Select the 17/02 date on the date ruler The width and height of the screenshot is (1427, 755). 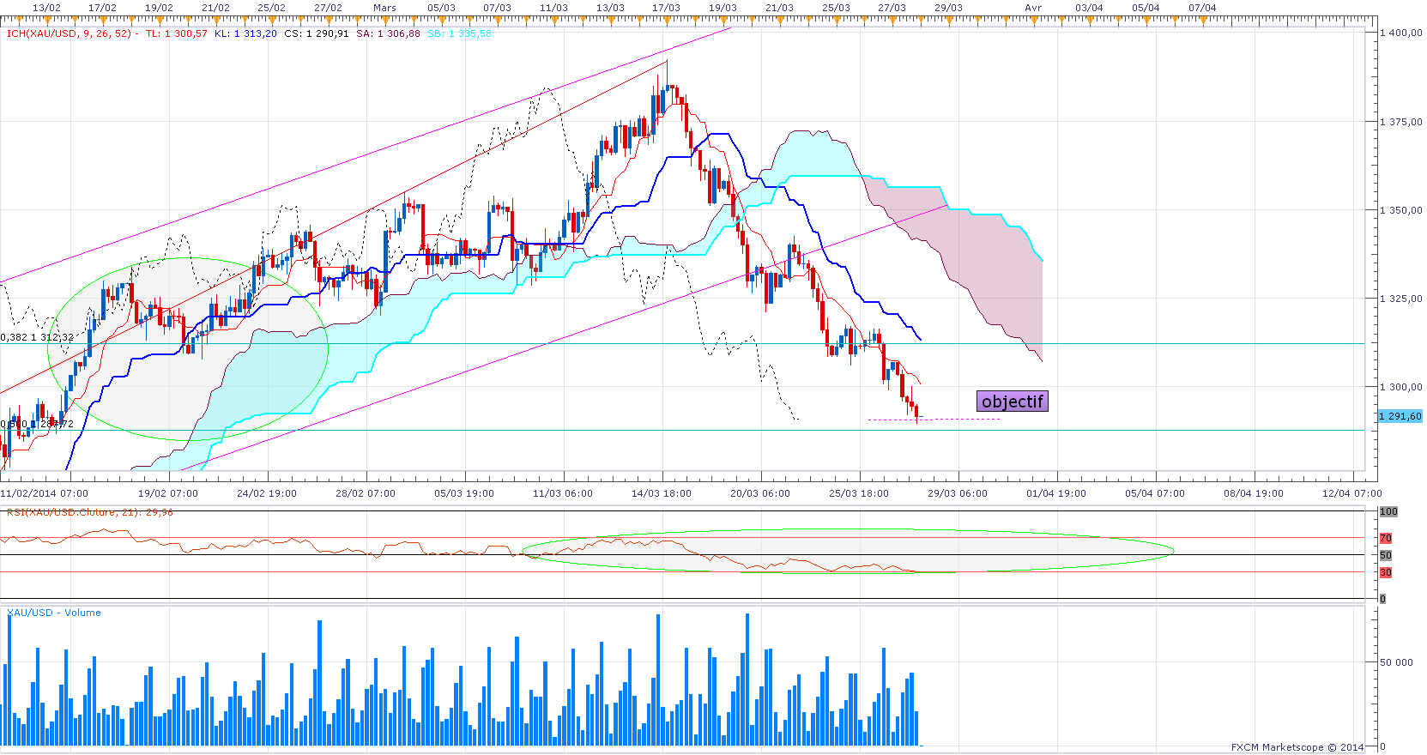[102, 8]
